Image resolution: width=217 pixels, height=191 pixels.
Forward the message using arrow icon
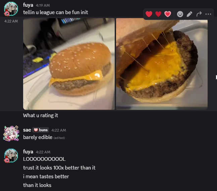click(x=199, y=14)
